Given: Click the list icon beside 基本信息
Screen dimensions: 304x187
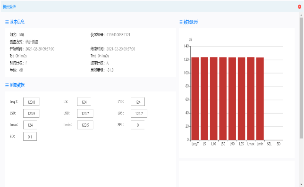Looking at the screenshot, I should click(7, 22).
